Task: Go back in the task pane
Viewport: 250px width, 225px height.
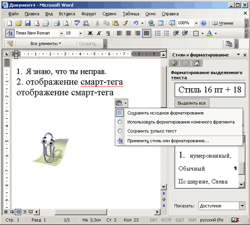Action: 174,63
